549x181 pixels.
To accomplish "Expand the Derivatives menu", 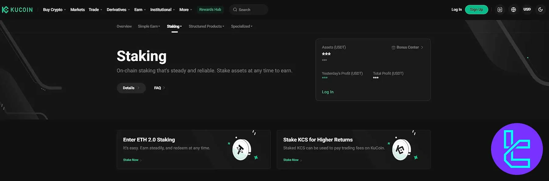I will [118, 10].
